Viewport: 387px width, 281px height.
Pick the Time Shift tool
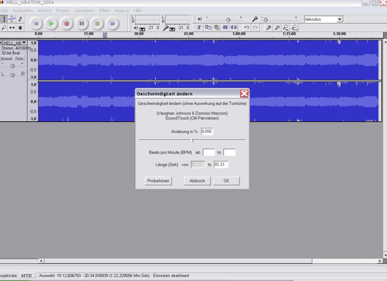pyautogui.click(x=12, y=28)
